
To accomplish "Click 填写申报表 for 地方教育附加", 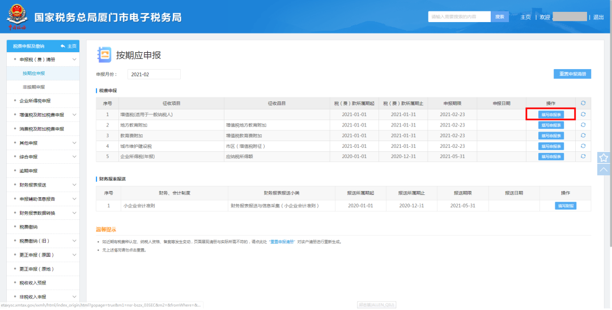I will (x=551, y=125).
